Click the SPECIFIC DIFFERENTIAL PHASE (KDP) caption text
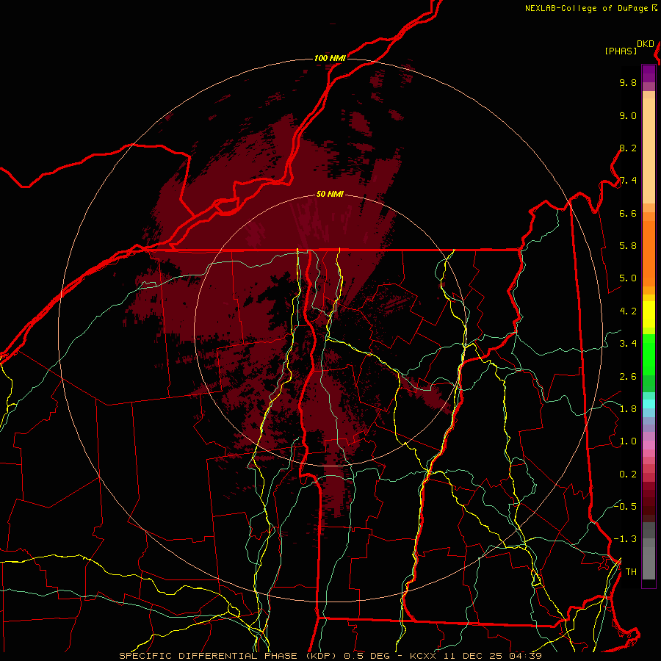Viewport: 661px width, 661px height. click(x=229, y=656)
